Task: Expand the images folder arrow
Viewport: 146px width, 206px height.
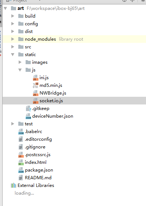Action: coord(20,62)
